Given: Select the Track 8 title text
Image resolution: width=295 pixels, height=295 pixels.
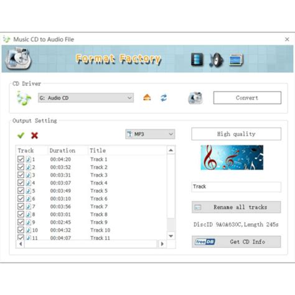Looking at the screenshot, I should pos(99,215).
